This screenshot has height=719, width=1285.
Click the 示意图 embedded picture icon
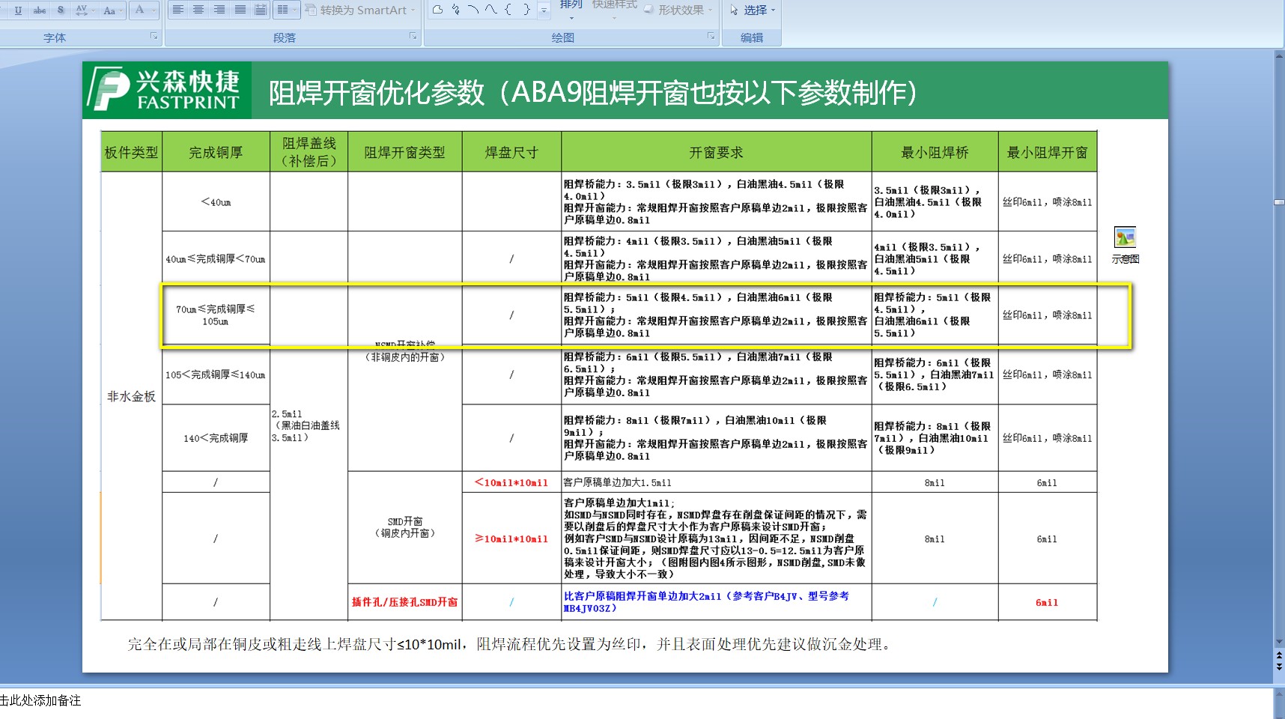click(1125, 237)
